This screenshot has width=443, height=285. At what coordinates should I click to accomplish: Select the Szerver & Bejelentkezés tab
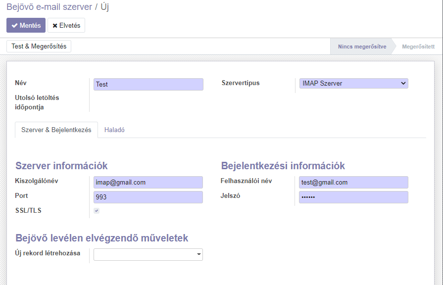[x=56, y=130]
